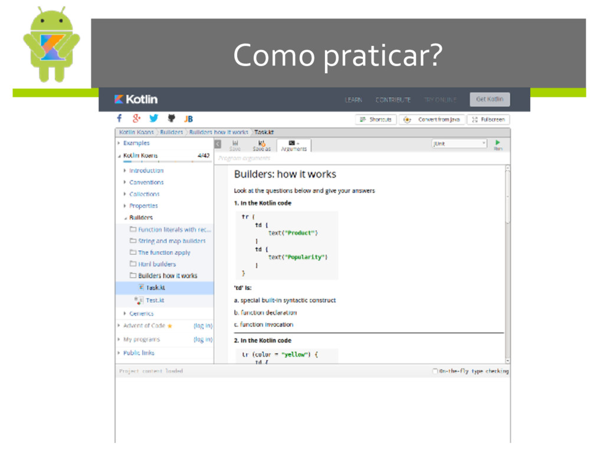Click folder icon beside Html builders
The width and height of the screenshot is (604, 453).
click(x=133, y=264)
